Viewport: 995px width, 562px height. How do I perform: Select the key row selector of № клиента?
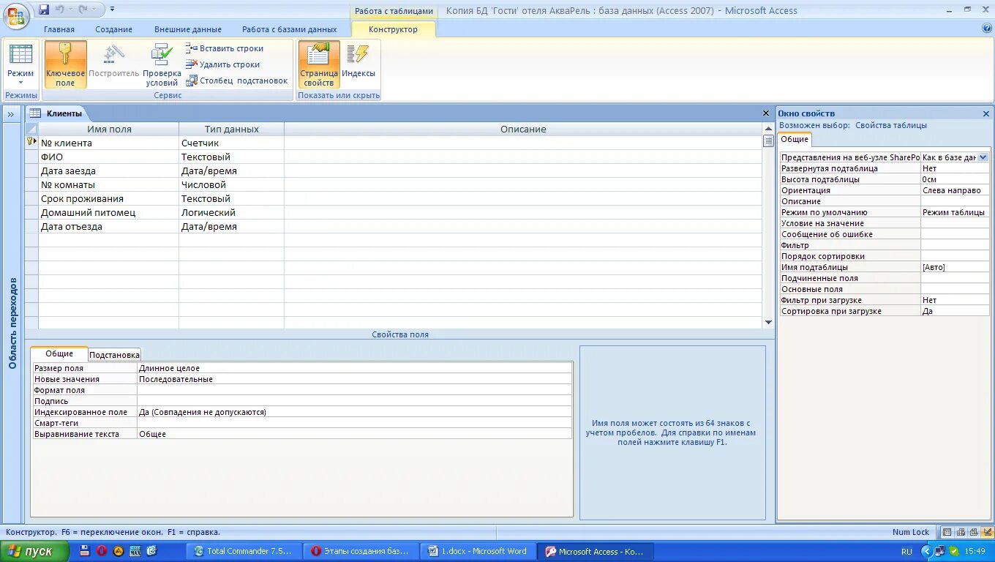(x=31, y=143)
